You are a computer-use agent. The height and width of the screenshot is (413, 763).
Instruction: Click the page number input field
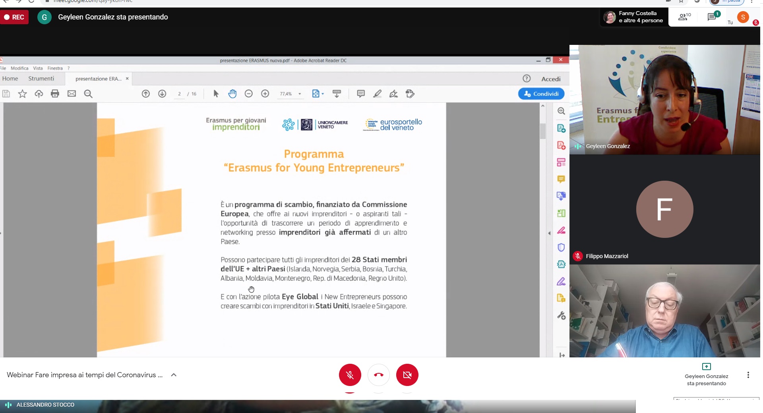[x=180, y=94]
